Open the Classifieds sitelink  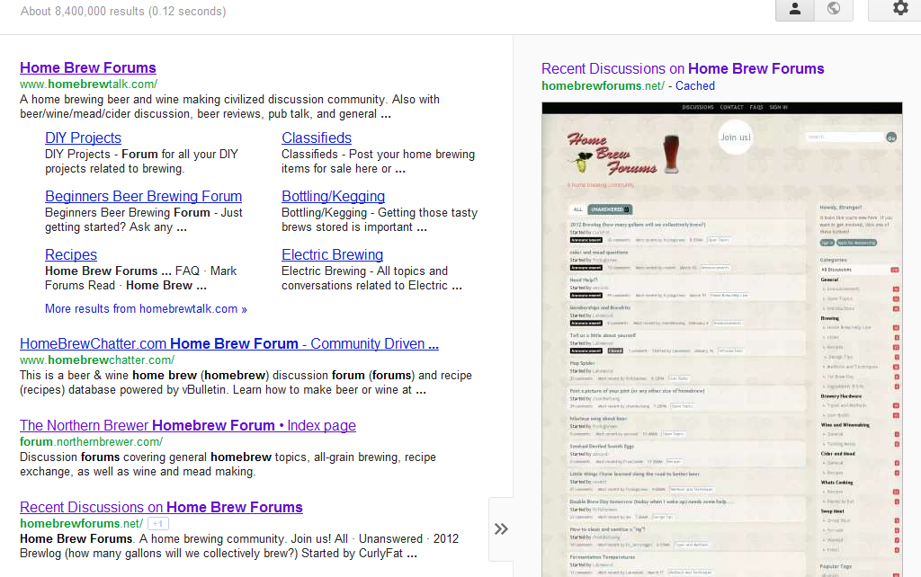pyautogui.click(x=317, y=138)
